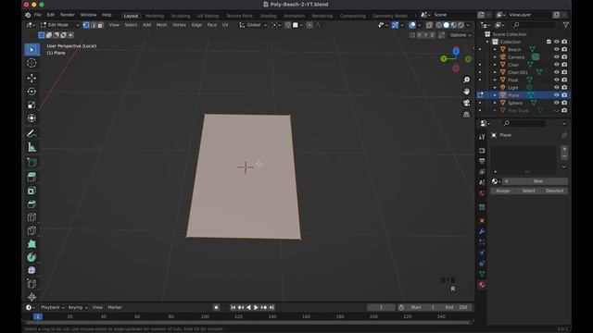Open the Modifier properties wrench tab

[x=482, y=231]
